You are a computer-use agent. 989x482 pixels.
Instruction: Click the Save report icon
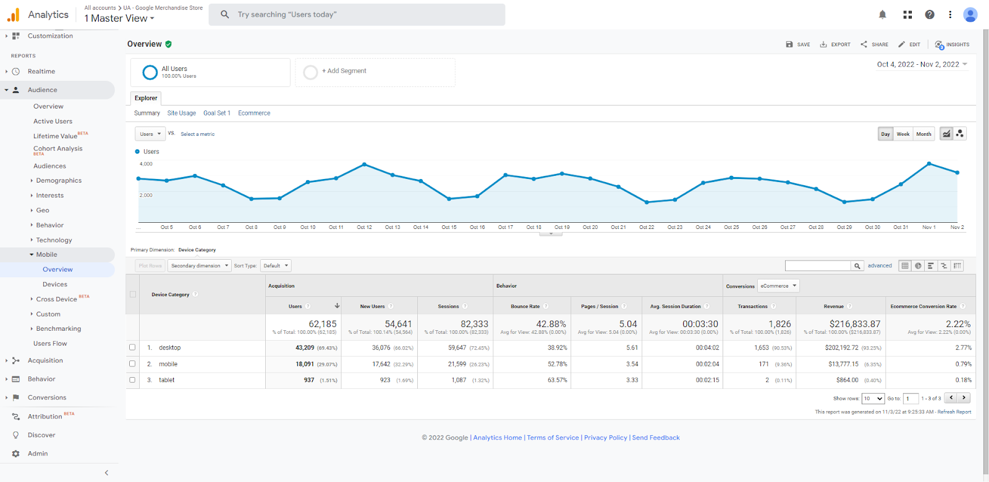point(789,44)
